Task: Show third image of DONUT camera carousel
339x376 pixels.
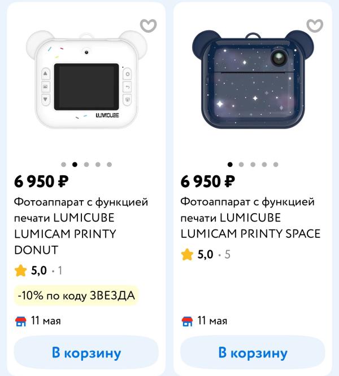Action: 86,165
